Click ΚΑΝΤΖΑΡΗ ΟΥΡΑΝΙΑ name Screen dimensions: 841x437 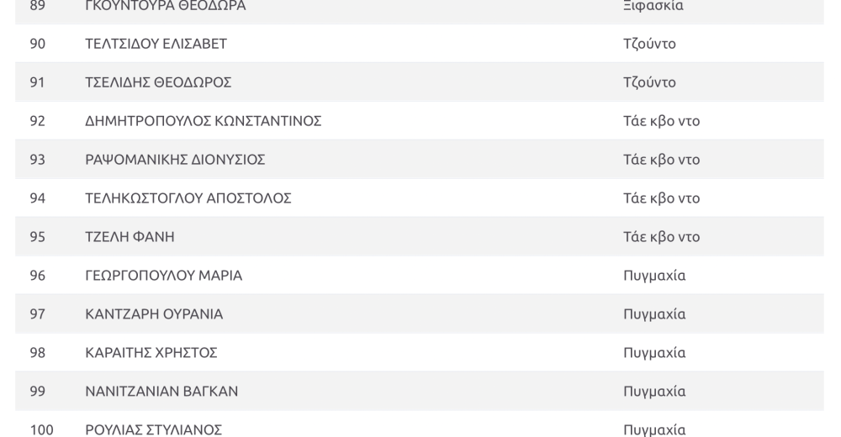pyautogui.click(x=154, y=313)
